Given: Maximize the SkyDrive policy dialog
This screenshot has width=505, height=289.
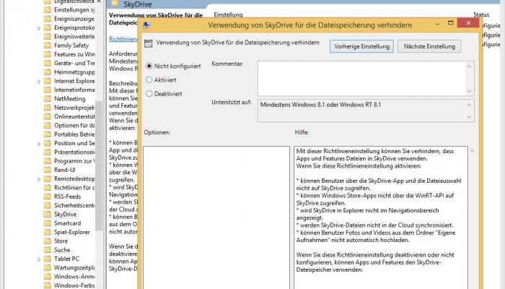Looking at the screenshot, I should point(451,23).
